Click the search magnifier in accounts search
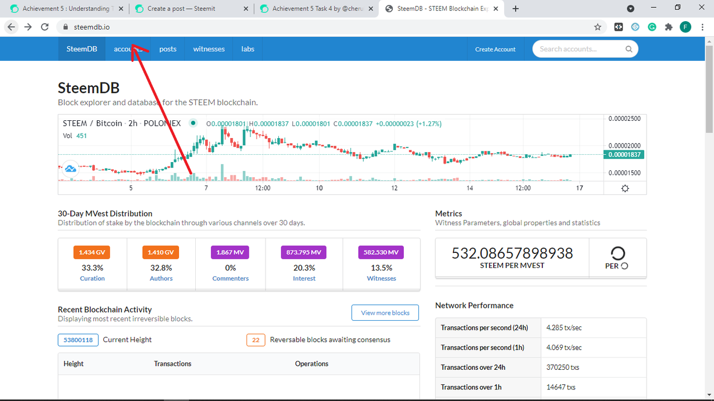Image resolution: width=714 pixels, height=401 pixels. [x=629, y=49]
